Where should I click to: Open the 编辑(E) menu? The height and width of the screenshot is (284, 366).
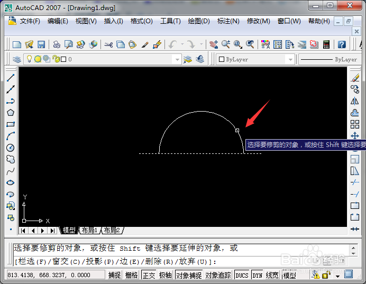(58, 21)
